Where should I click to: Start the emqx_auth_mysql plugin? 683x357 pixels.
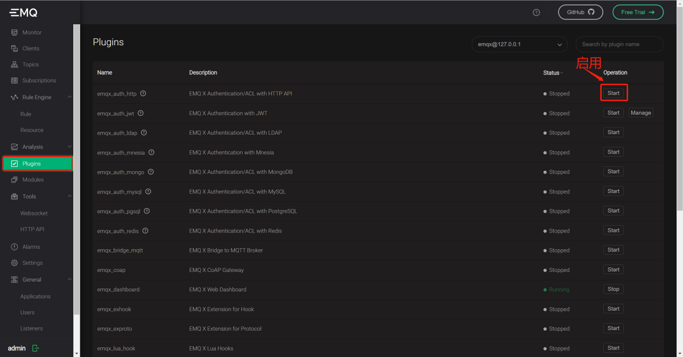(613, 191)
